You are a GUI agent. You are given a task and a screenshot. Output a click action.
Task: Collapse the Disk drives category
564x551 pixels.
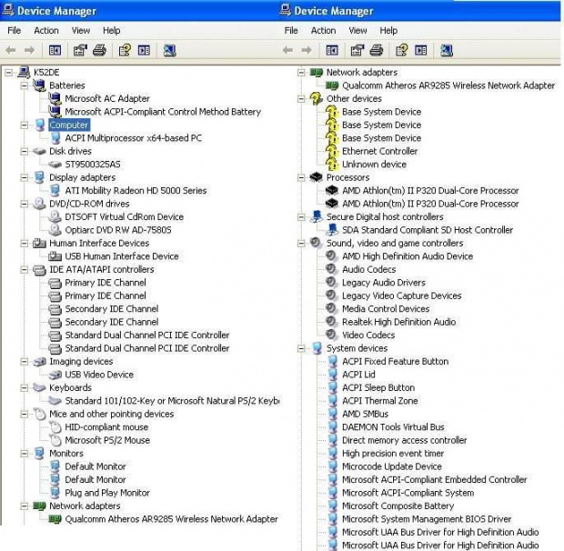coord(24,151)
